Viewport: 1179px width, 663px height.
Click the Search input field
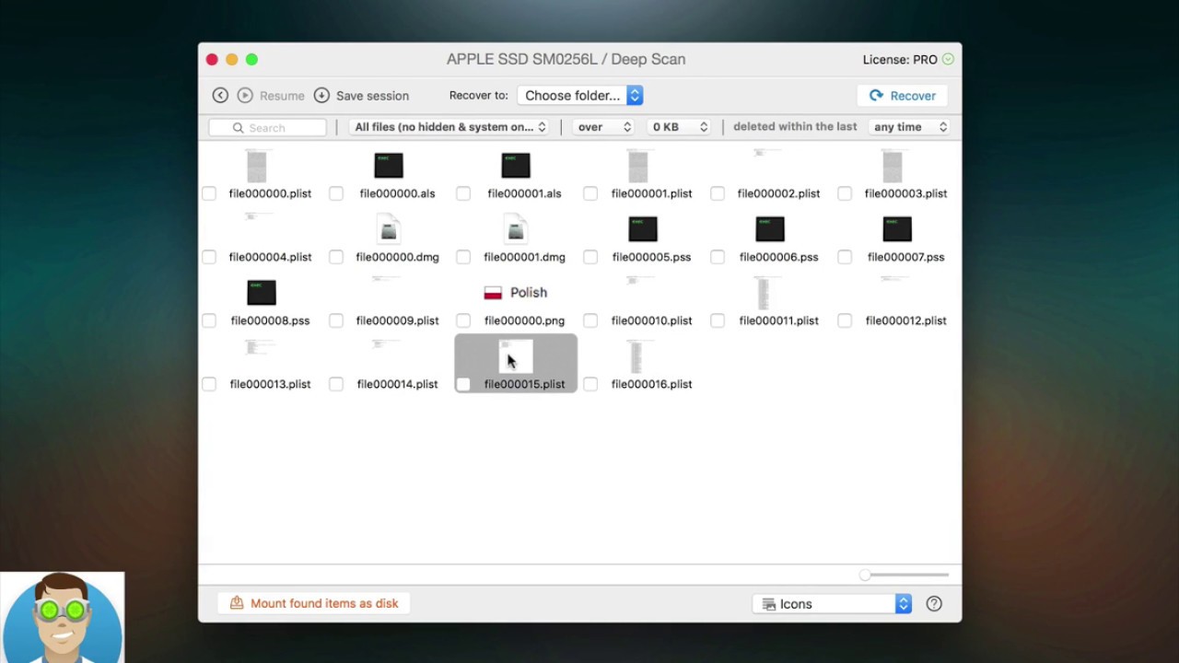268,127
